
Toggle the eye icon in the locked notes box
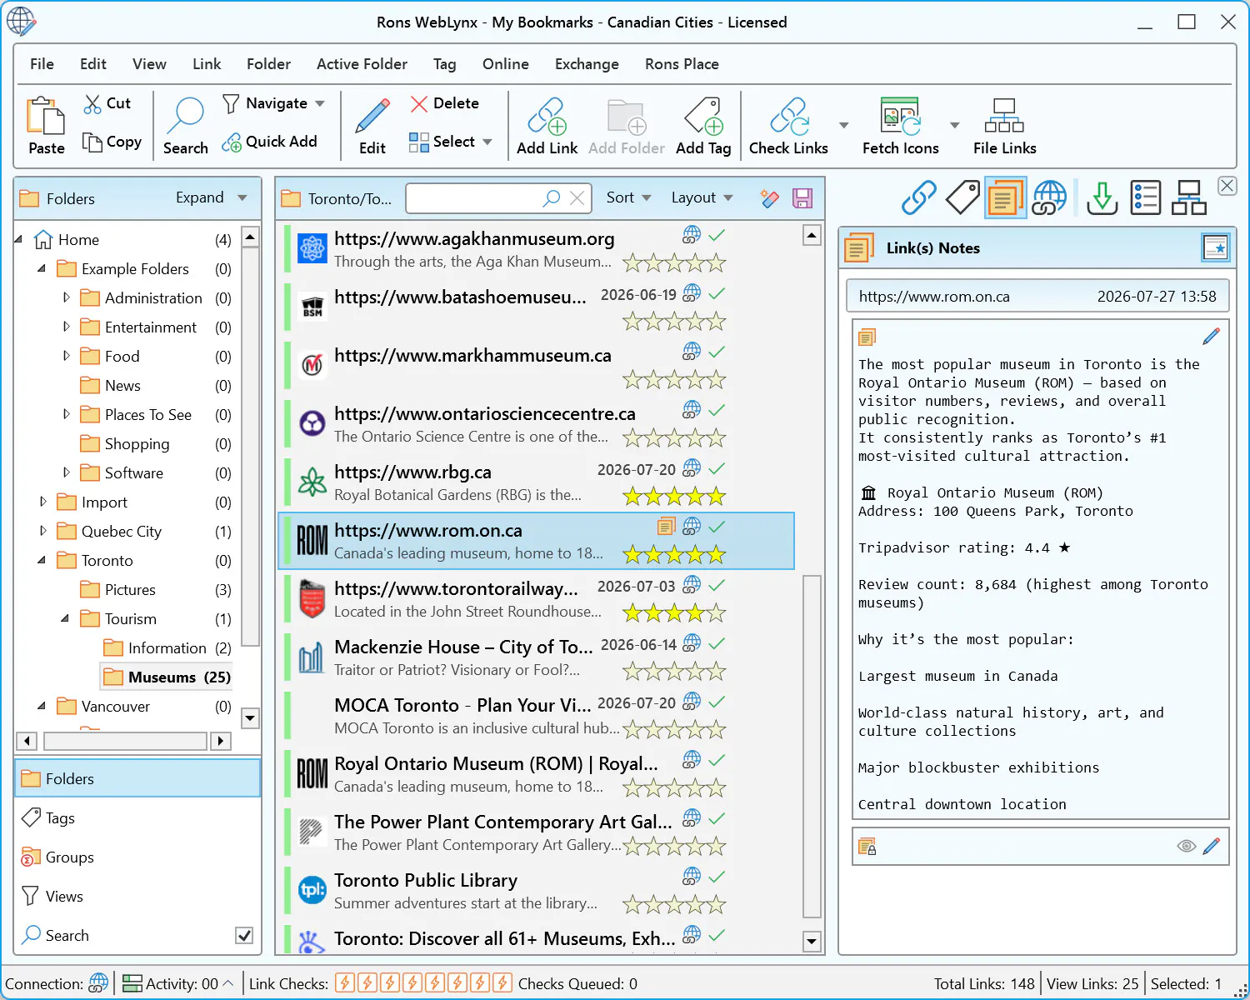coord(1186,847)
